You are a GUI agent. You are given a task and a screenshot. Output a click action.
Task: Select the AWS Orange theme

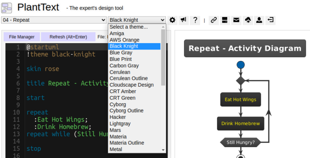[x=134, y=40]
